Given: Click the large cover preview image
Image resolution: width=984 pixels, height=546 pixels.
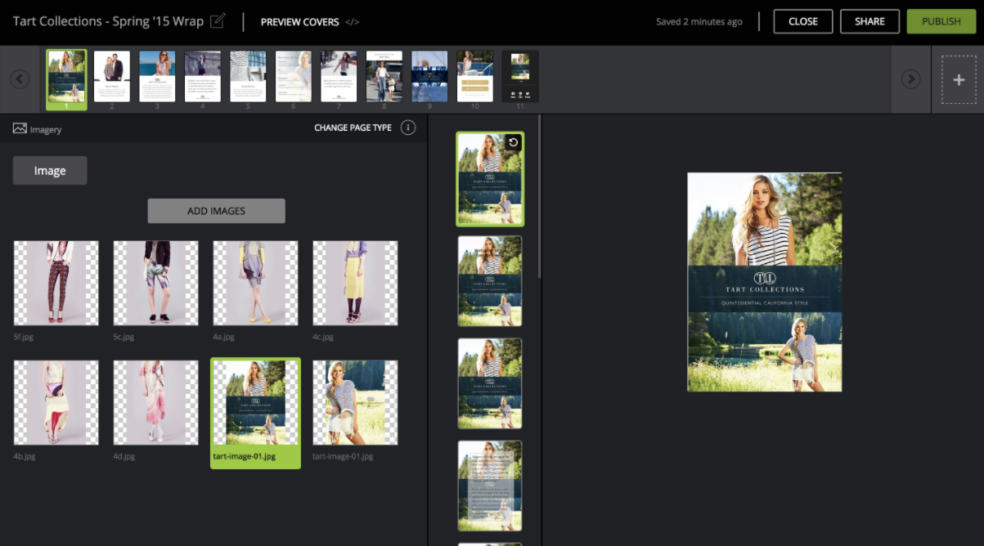Looking at the screenshot, I should point(764,282).
